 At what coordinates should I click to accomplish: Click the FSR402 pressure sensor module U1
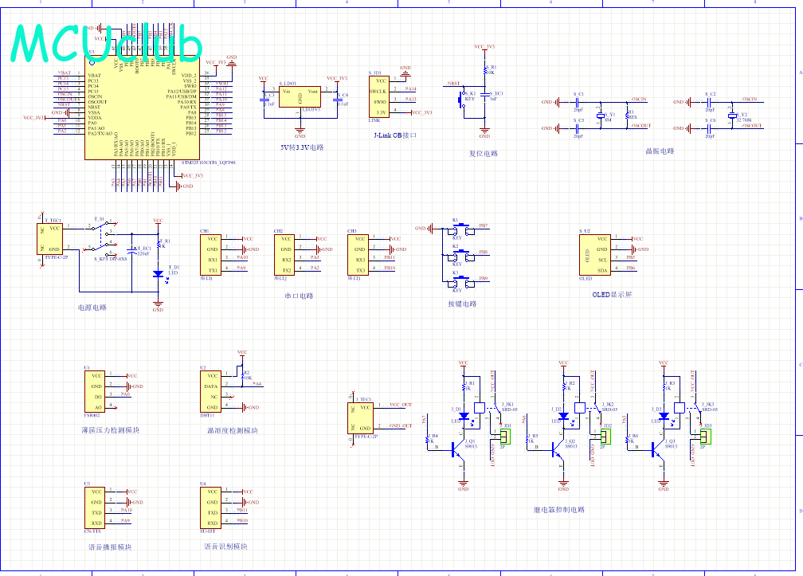[x=95, y=392]
